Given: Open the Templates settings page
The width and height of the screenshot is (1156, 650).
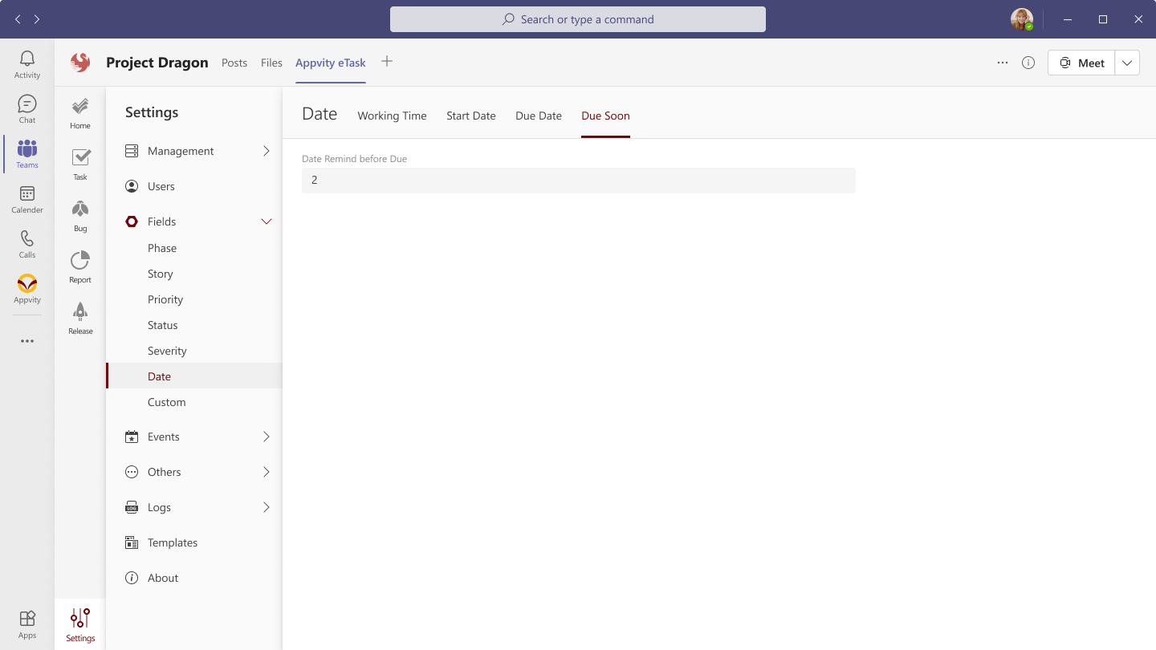Looking at the screenshot, I should pos(172,542).
